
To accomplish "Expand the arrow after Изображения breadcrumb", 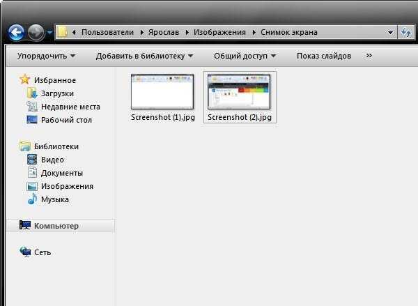I will 254,33.
